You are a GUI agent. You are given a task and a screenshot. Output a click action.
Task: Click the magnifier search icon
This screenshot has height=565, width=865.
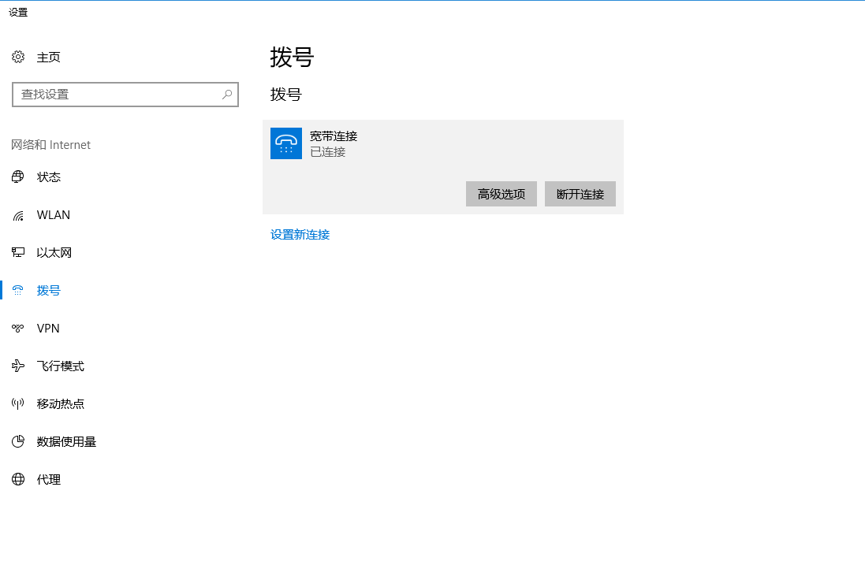pos(227,95)
